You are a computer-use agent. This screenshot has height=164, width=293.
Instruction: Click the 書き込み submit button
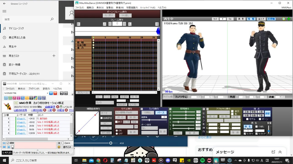point(67,147)
